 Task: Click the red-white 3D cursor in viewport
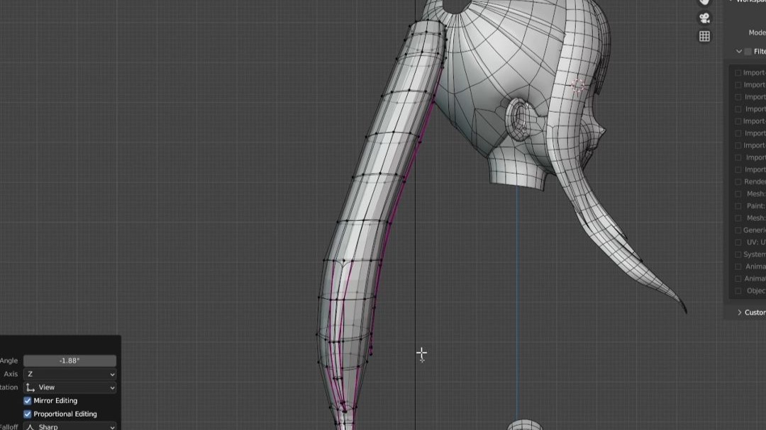(578, 86)
